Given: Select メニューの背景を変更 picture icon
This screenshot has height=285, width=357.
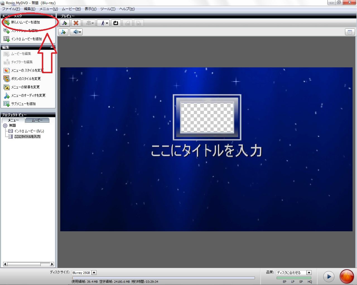Looking at the screenshot, I should (6, 87).
